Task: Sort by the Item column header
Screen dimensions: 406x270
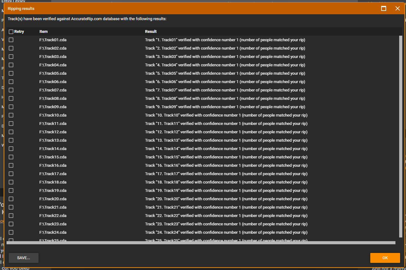Action: point(43,32)
